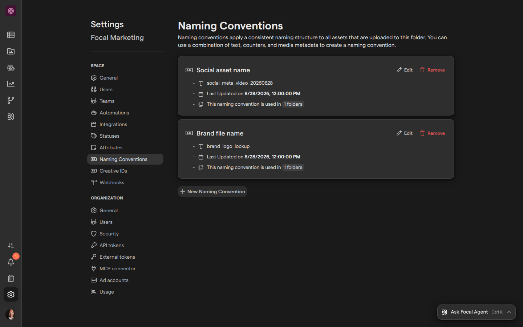The image size is (523, 327).
Task: Expand the Ask Focal Agent chevron
Action: [x=509, y=312]
